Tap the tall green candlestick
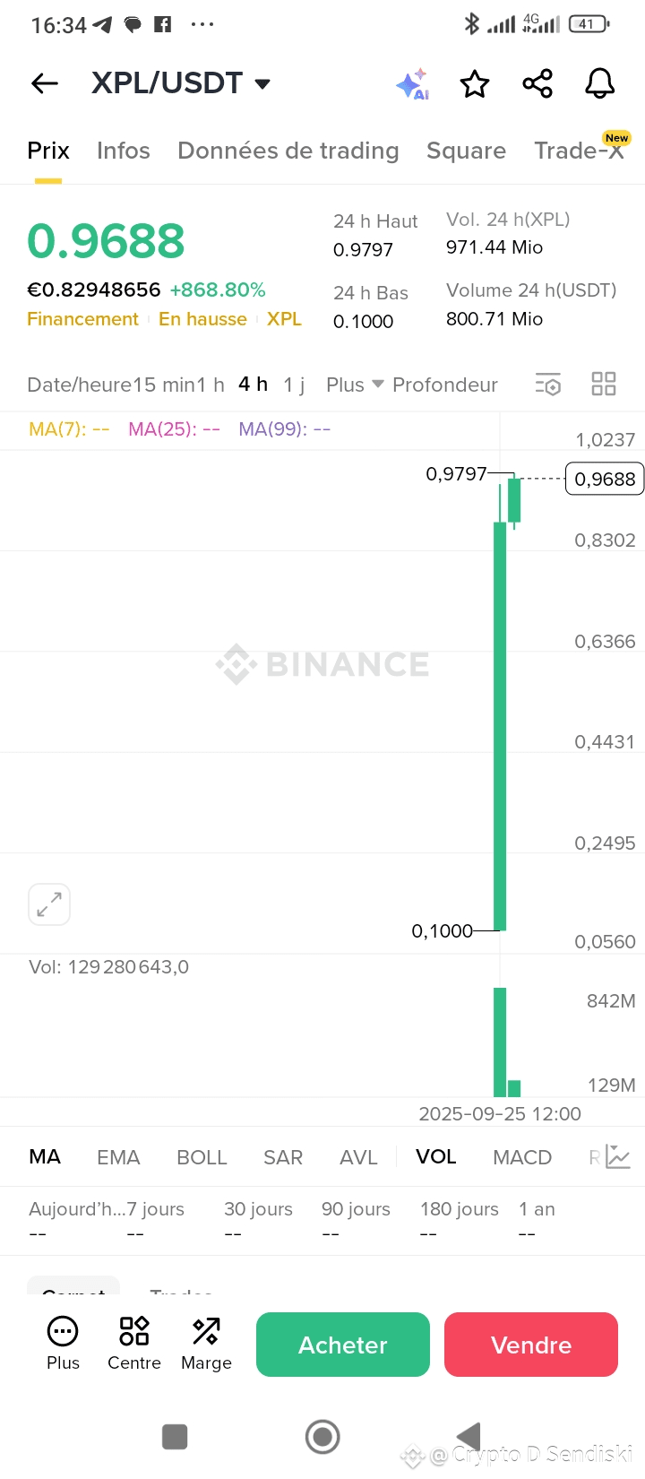The width and height of the screenshot is (645, 1479). pos(500,726)
